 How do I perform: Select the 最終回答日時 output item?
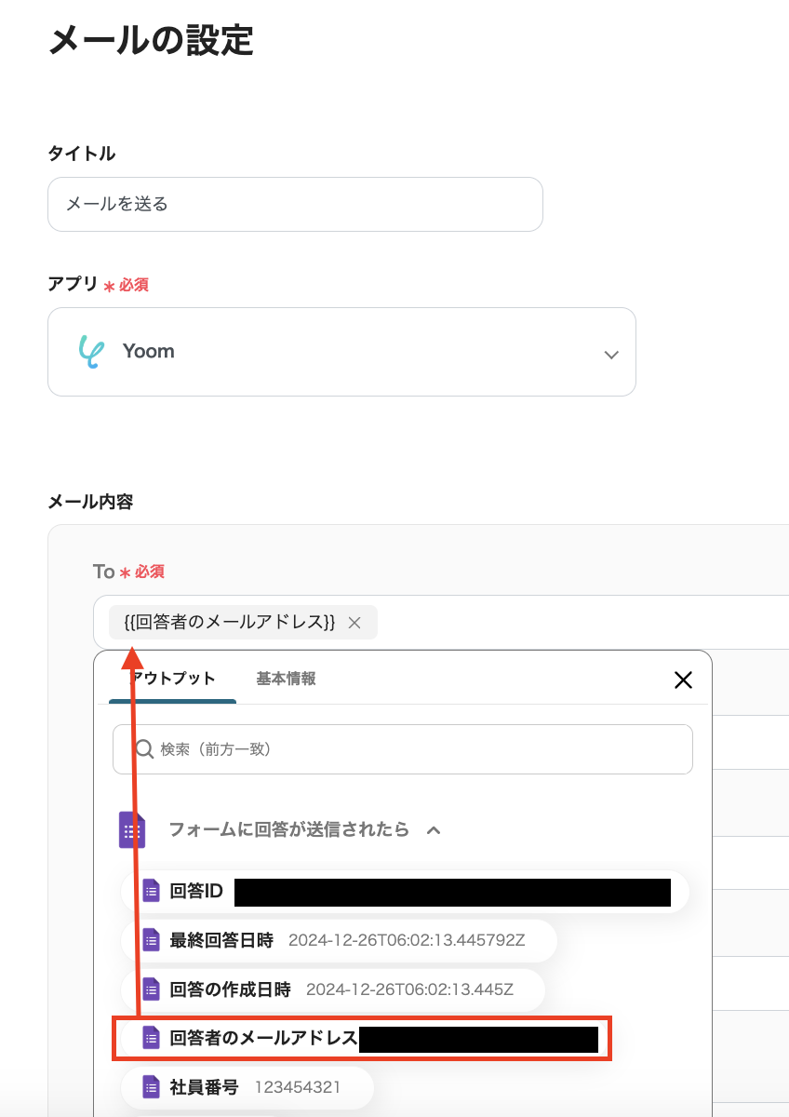tap(339, 940)
